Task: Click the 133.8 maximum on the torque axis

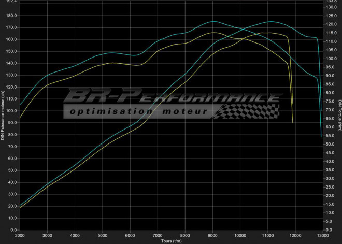Action: coord(331,2)
